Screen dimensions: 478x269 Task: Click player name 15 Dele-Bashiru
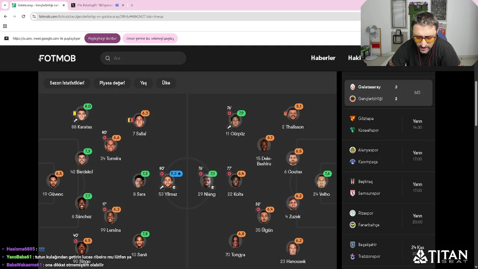264,161
